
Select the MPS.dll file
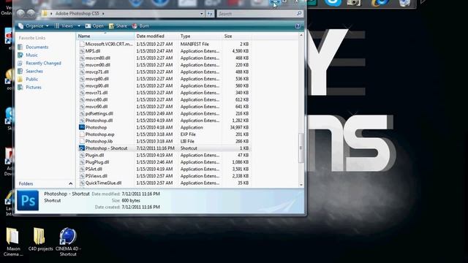93,51
